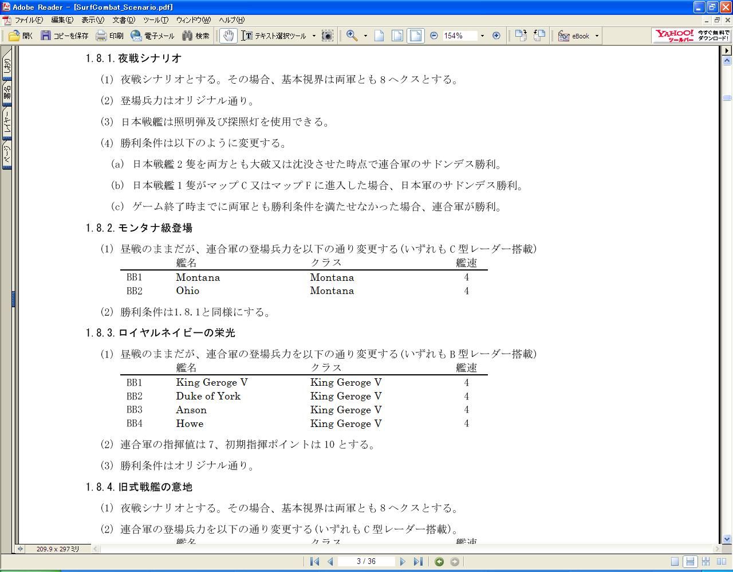Click the horizontal scrollbar right arrow
The image size is (733, 572).
click(x=717, y=549)
